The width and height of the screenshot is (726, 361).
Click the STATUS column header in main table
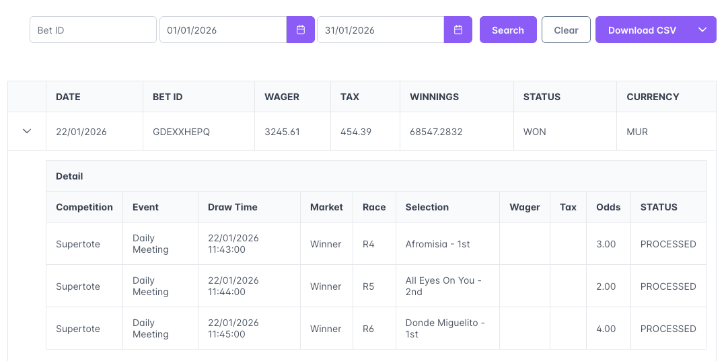pyautogui.click(x=542, y=97)
